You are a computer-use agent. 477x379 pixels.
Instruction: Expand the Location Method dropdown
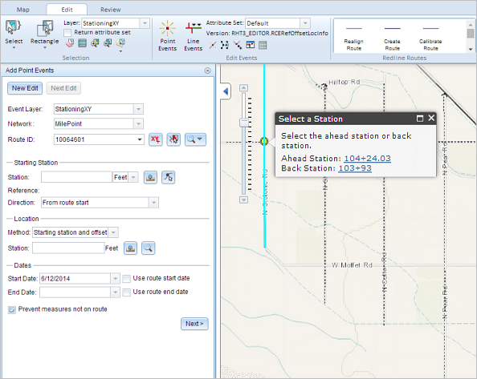point(113,232)
